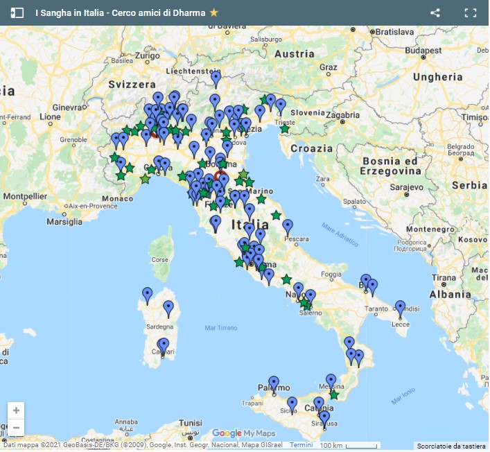View the map in fullscreen

(x=471, y=12)
